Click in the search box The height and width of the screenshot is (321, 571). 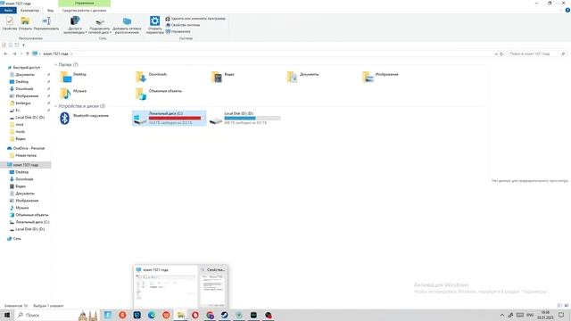[x=537, y=53]
